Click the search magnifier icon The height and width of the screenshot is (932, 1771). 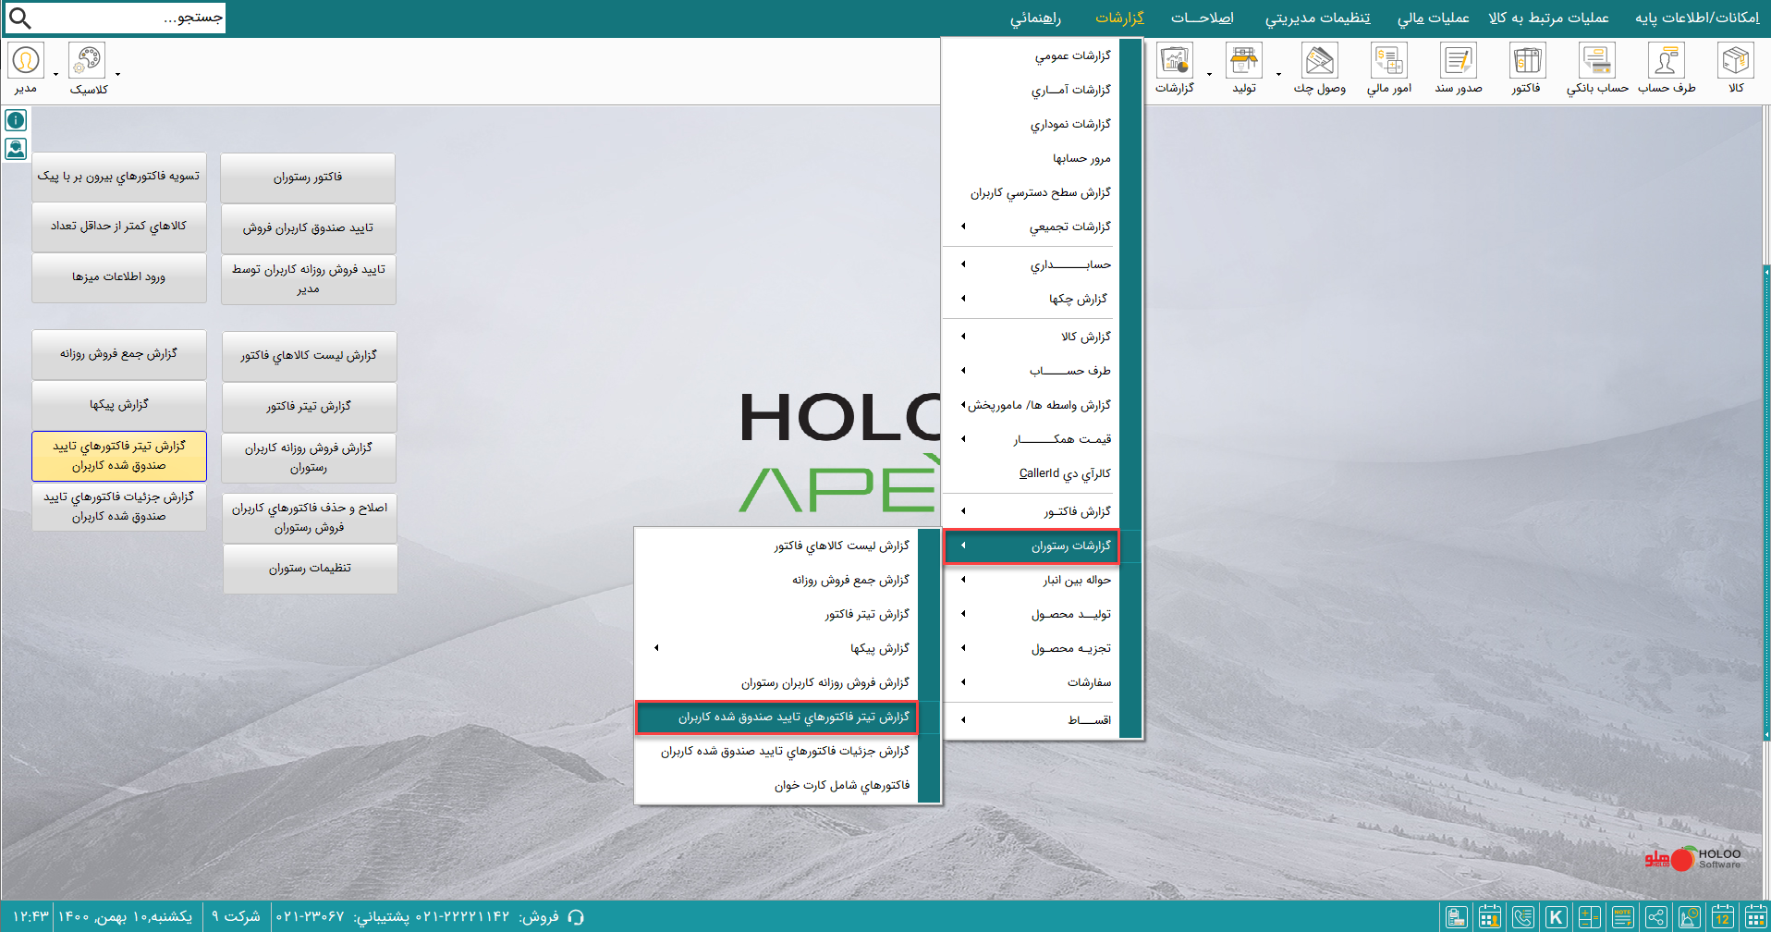[19, 18]
